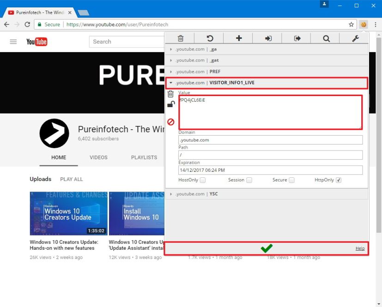Image resolution: width=382 pixels, height=307 pixels.
Task: Click the reset cookies undo icon
Action: 209,38
